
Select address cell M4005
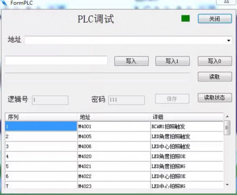pos(114,136)
